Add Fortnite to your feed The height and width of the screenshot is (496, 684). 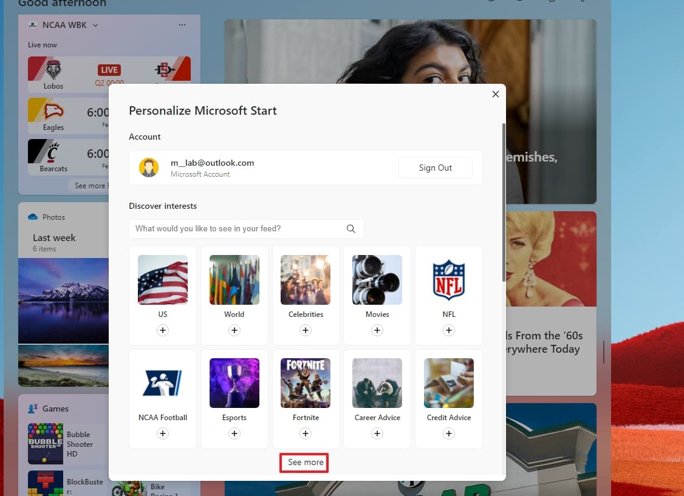pyautogui.click(x=306, y=433)
